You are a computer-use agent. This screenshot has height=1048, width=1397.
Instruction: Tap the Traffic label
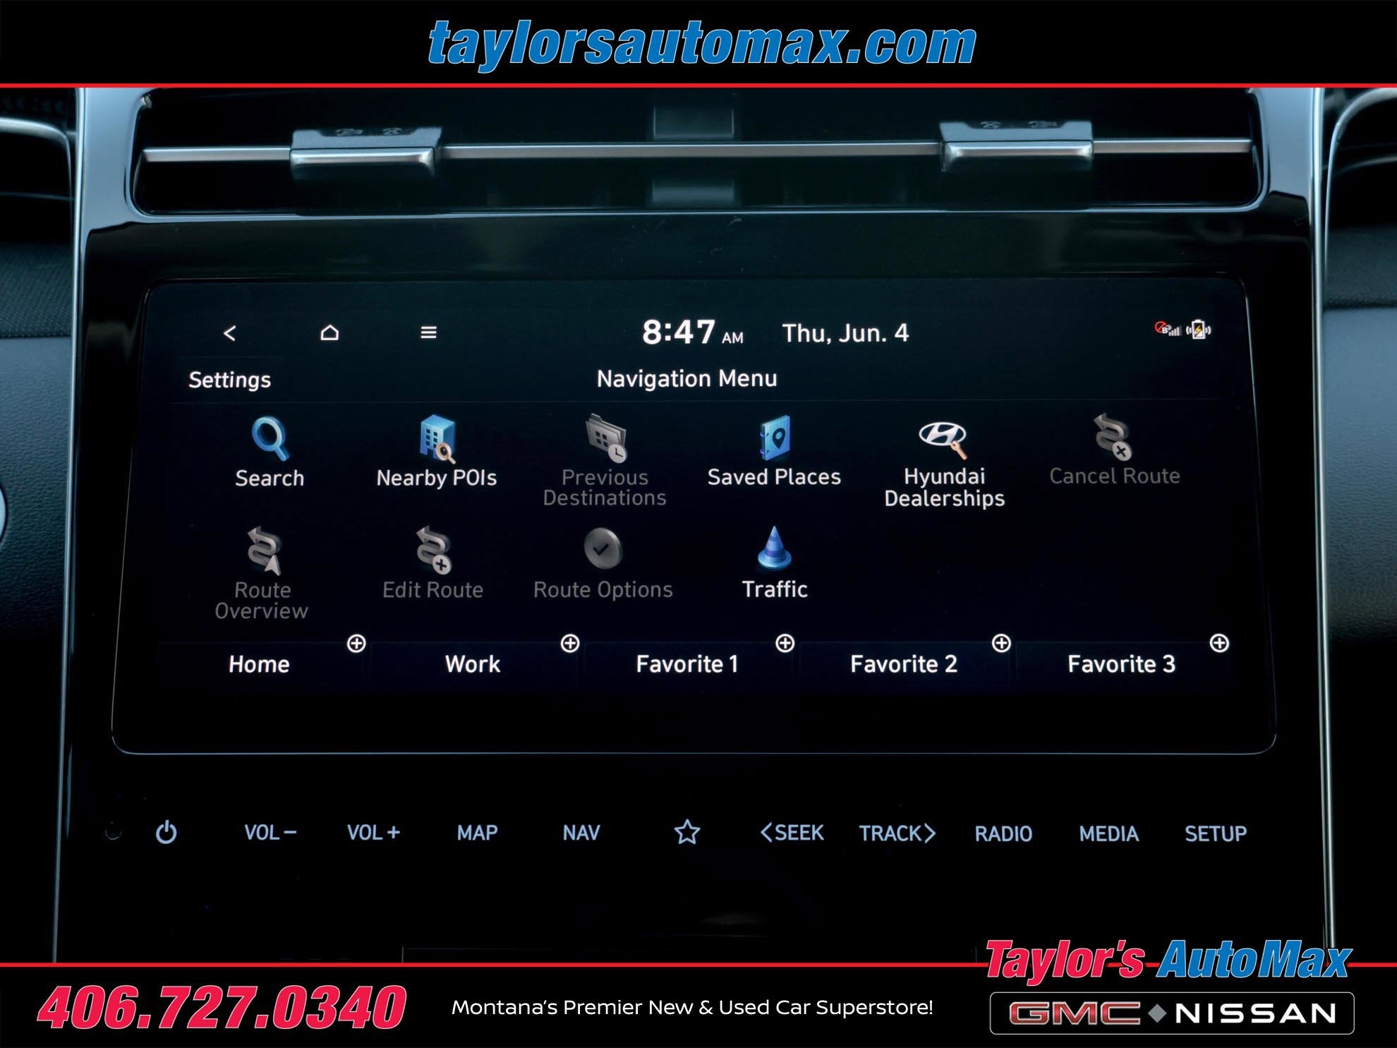[x=774, y=589]
